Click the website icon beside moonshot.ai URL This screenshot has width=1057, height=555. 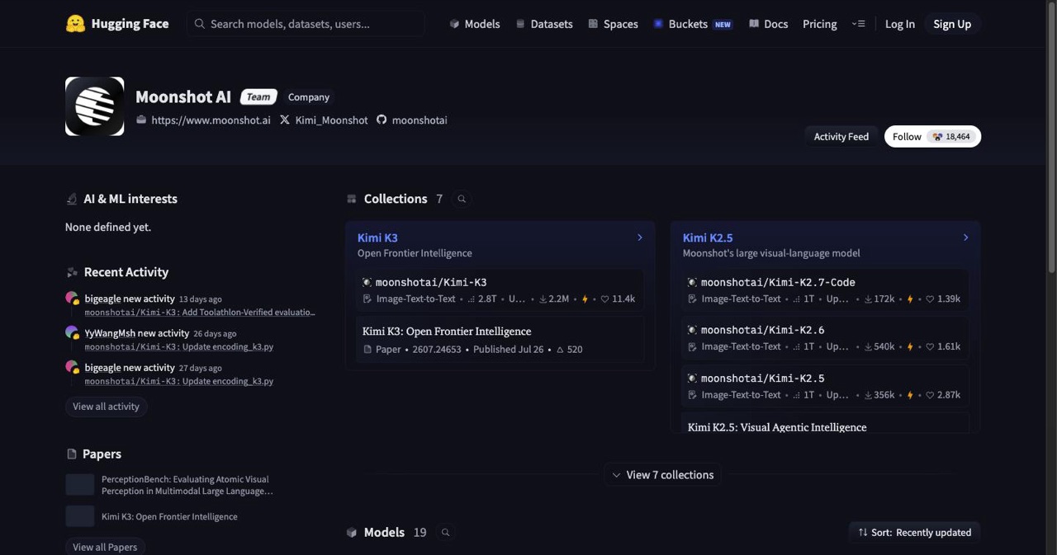tap(141, 120)
